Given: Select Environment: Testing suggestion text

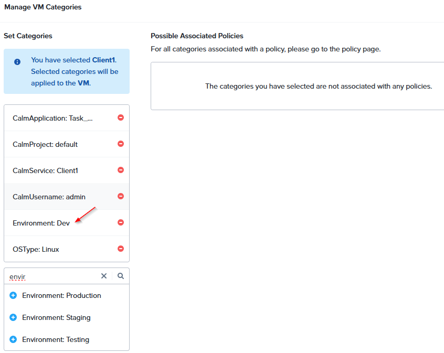Looking at the screenshot, I should pyautogui.click(x=56, y=340).
